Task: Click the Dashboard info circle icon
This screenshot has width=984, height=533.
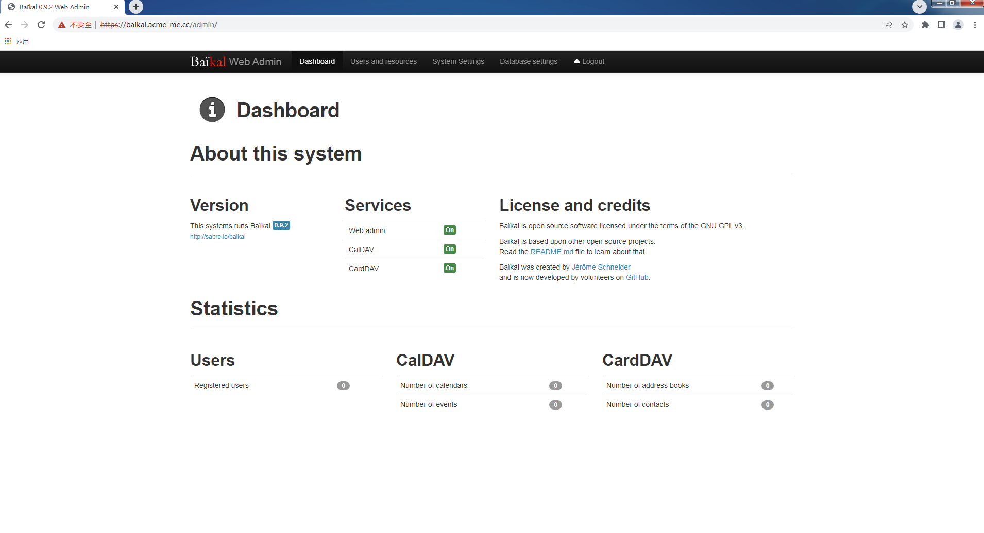Action: click(x=212, y=110)
